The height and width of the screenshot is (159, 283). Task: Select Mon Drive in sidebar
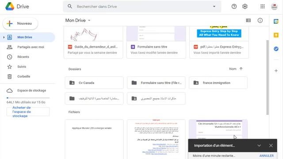27,37
